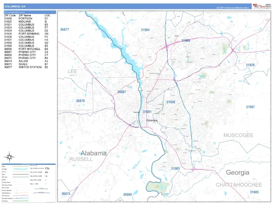Click the 36875 ZIP label on the map
The image size is (274, 205).
(x=66, y=193)
